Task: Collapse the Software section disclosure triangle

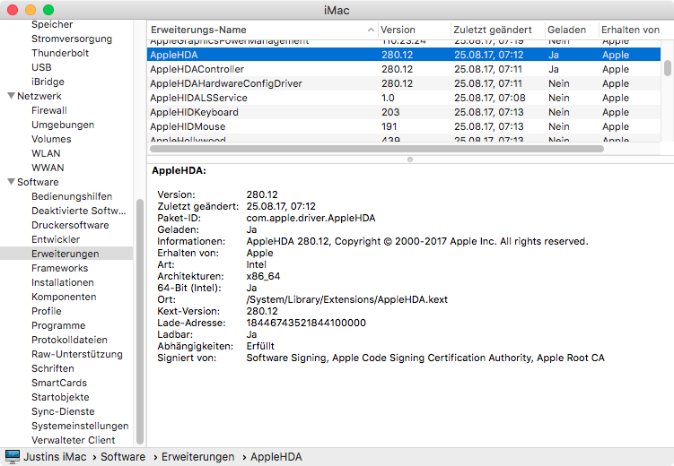Action: (10, 182)
